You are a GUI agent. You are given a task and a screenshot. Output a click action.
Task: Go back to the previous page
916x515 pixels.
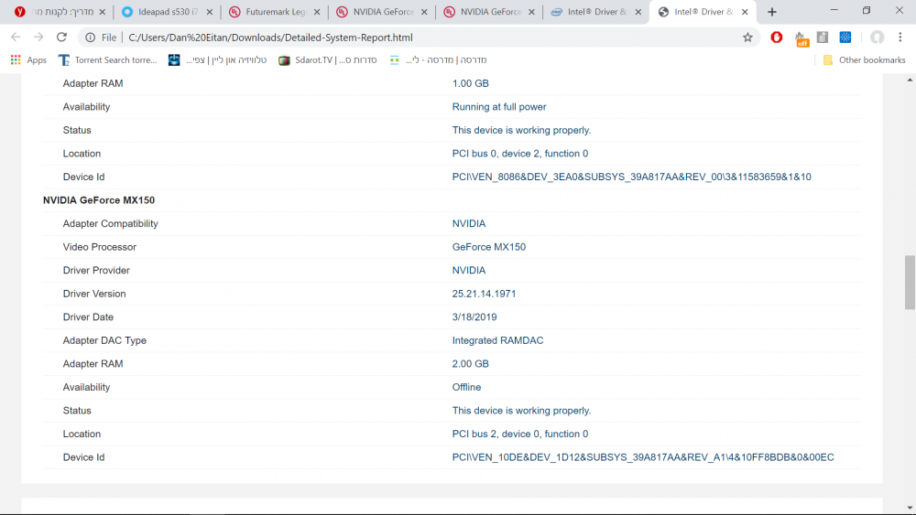[16, 37]
